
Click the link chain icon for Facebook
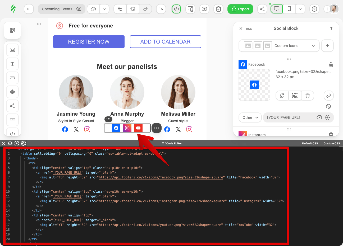pyautogui.click(x=329, y=96)
